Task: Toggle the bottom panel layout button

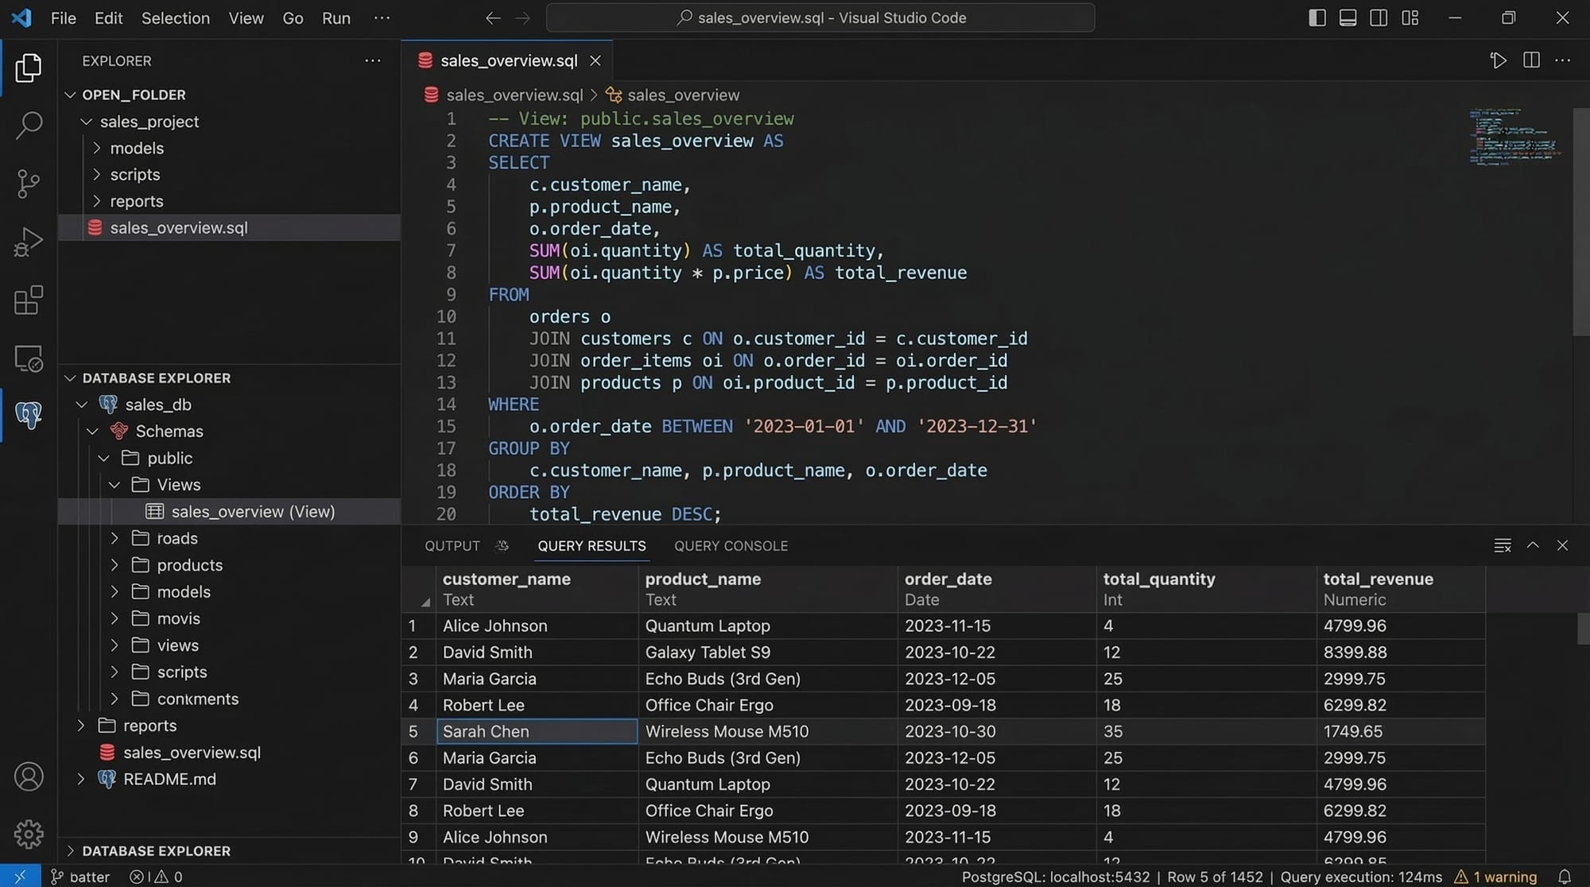Action: (x=1348, y=17)
